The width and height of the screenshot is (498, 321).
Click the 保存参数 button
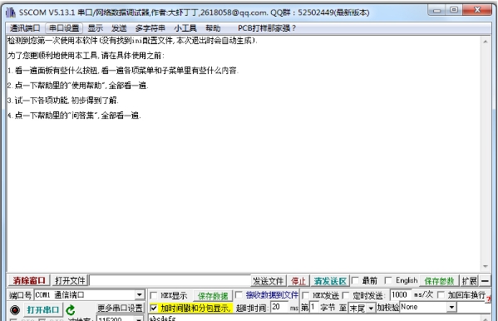pos(439,281)
